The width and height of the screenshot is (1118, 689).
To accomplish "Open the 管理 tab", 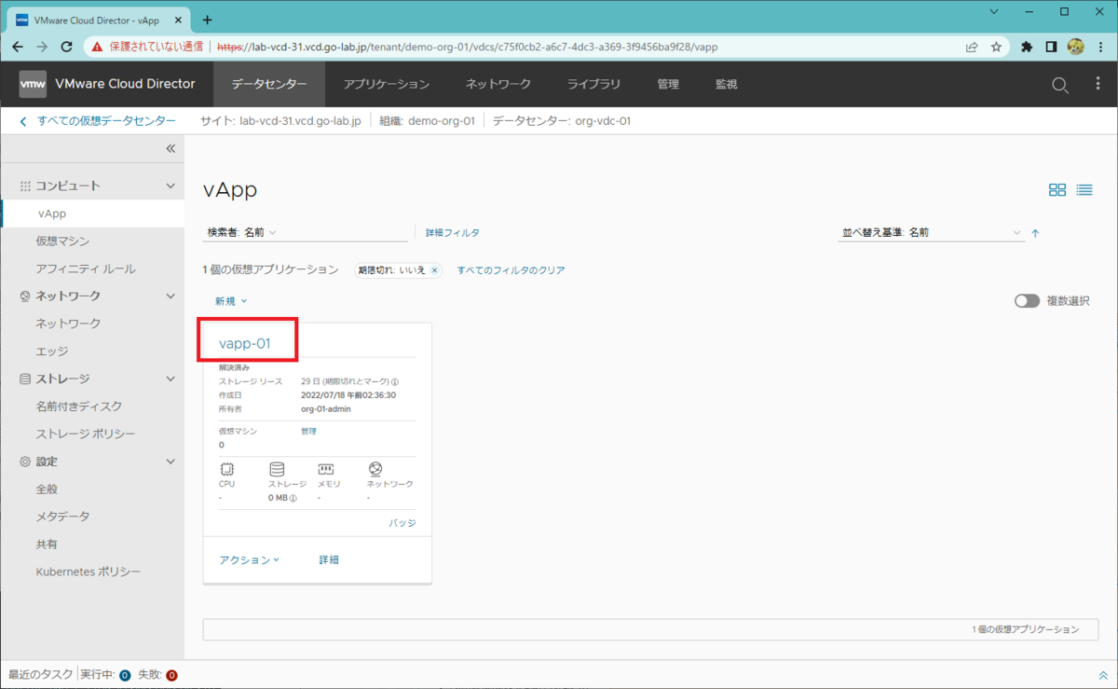I will (668, 84).
